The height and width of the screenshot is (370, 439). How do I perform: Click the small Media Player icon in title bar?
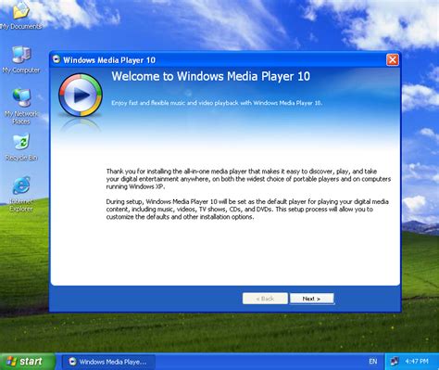tap(56, 59)
